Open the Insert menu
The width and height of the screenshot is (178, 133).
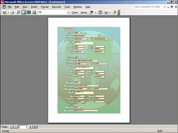point(34,7)
